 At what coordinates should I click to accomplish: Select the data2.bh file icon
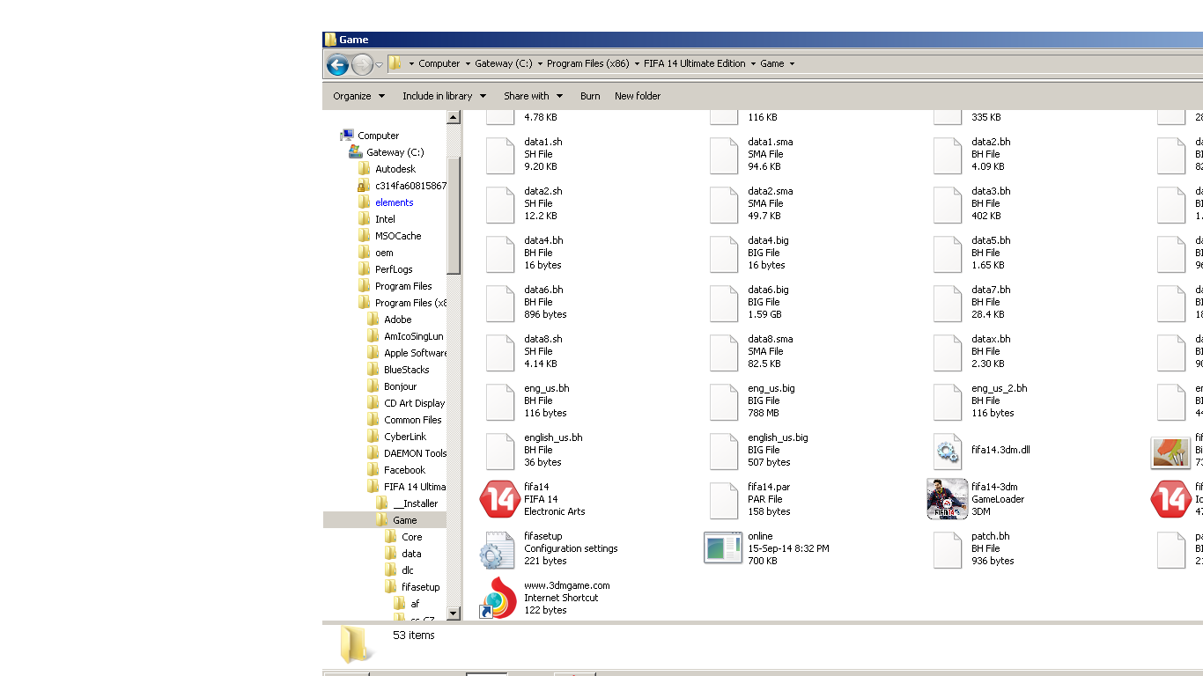[948, 156]
